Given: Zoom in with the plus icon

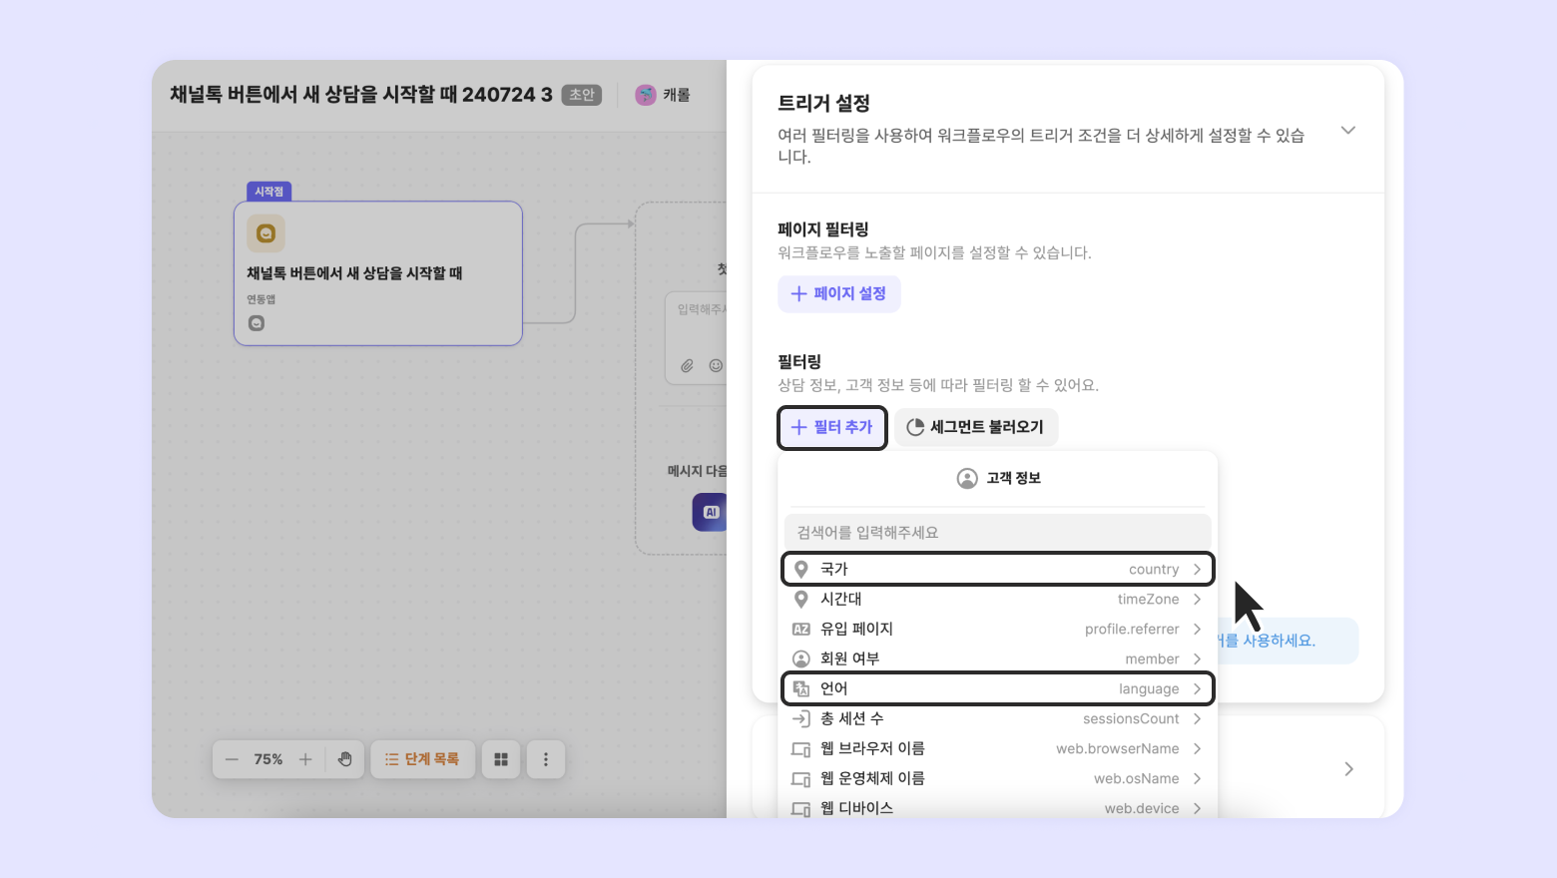Looking at the screenshot, I should click(x=305, y=759).
